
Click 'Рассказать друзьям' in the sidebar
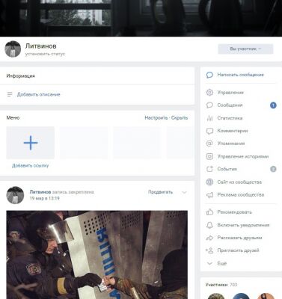239,238
